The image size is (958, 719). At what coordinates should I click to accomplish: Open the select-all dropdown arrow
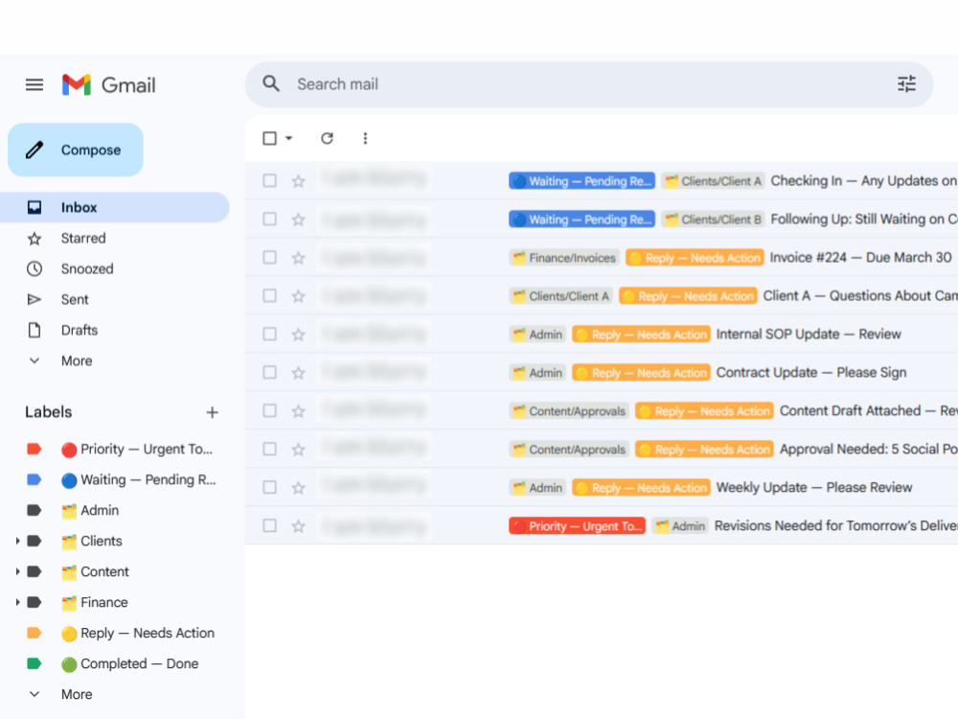[x=289, y=138]
